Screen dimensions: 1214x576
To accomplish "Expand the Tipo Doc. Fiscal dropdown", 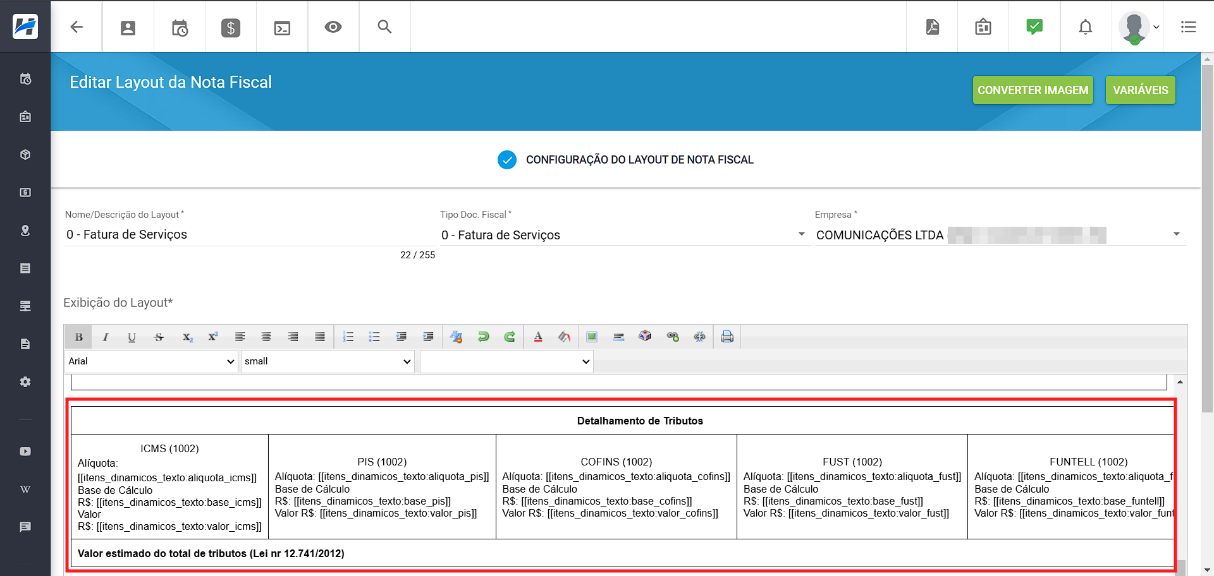I will (801, 234).
